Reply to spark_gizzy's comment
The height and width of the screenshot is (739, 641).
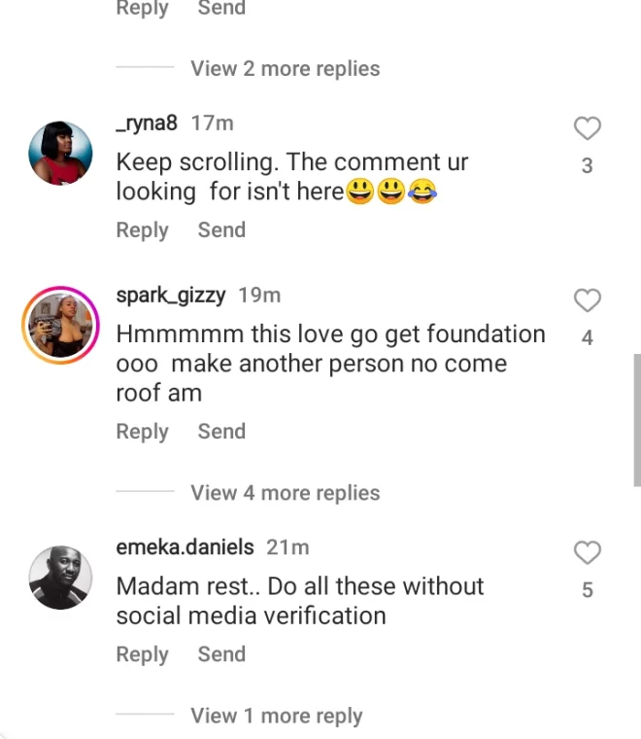pos(142,432)
